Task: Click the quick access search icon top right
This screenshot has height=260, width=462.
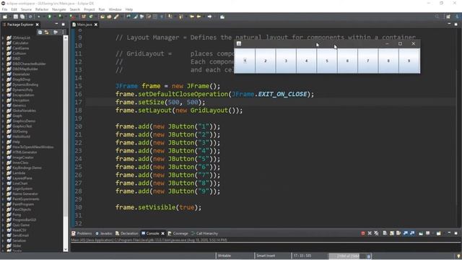Action: 437,17
